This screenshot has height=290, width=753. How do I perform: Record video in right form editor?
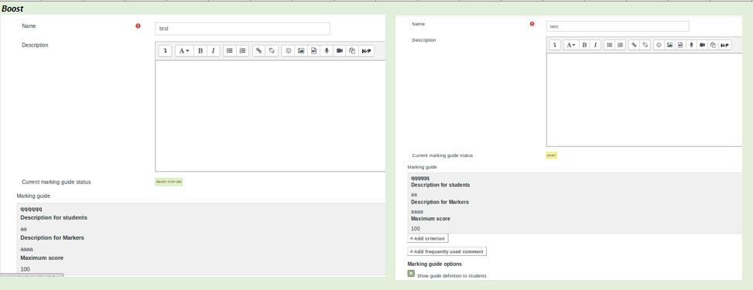click(x=702, y=45)
